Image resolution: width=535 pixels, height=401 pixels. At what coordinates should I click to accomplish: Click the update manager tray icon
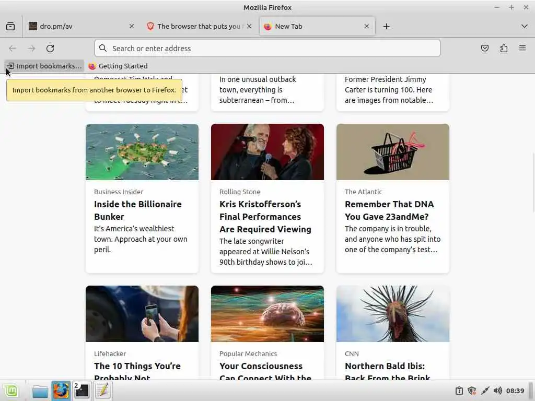tap(459, 391)
